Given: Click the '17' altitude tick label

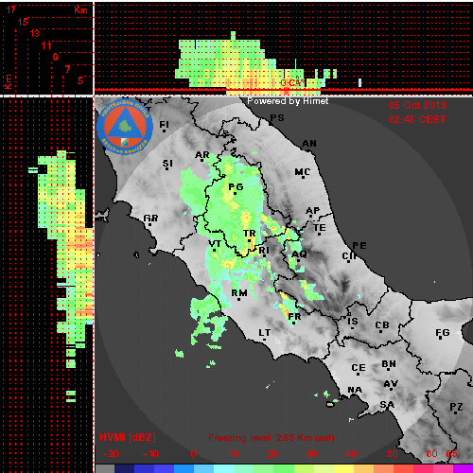Looking at the screenshot, I should (x=10, y=9).
